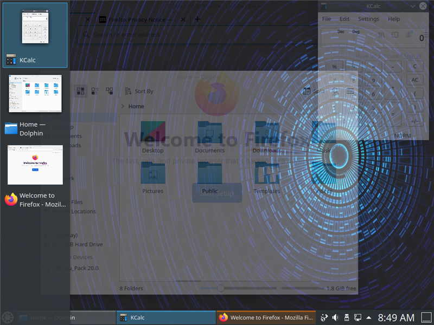
Task: Open Recent Locations in Dolphin places
Action: tap(71, 211)
